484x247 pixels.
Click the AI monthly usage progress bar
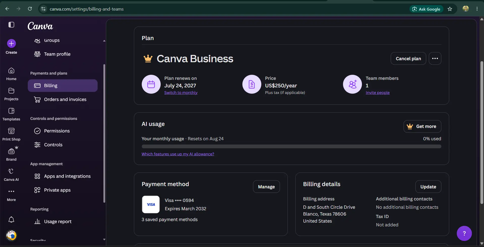click(291, 146)
